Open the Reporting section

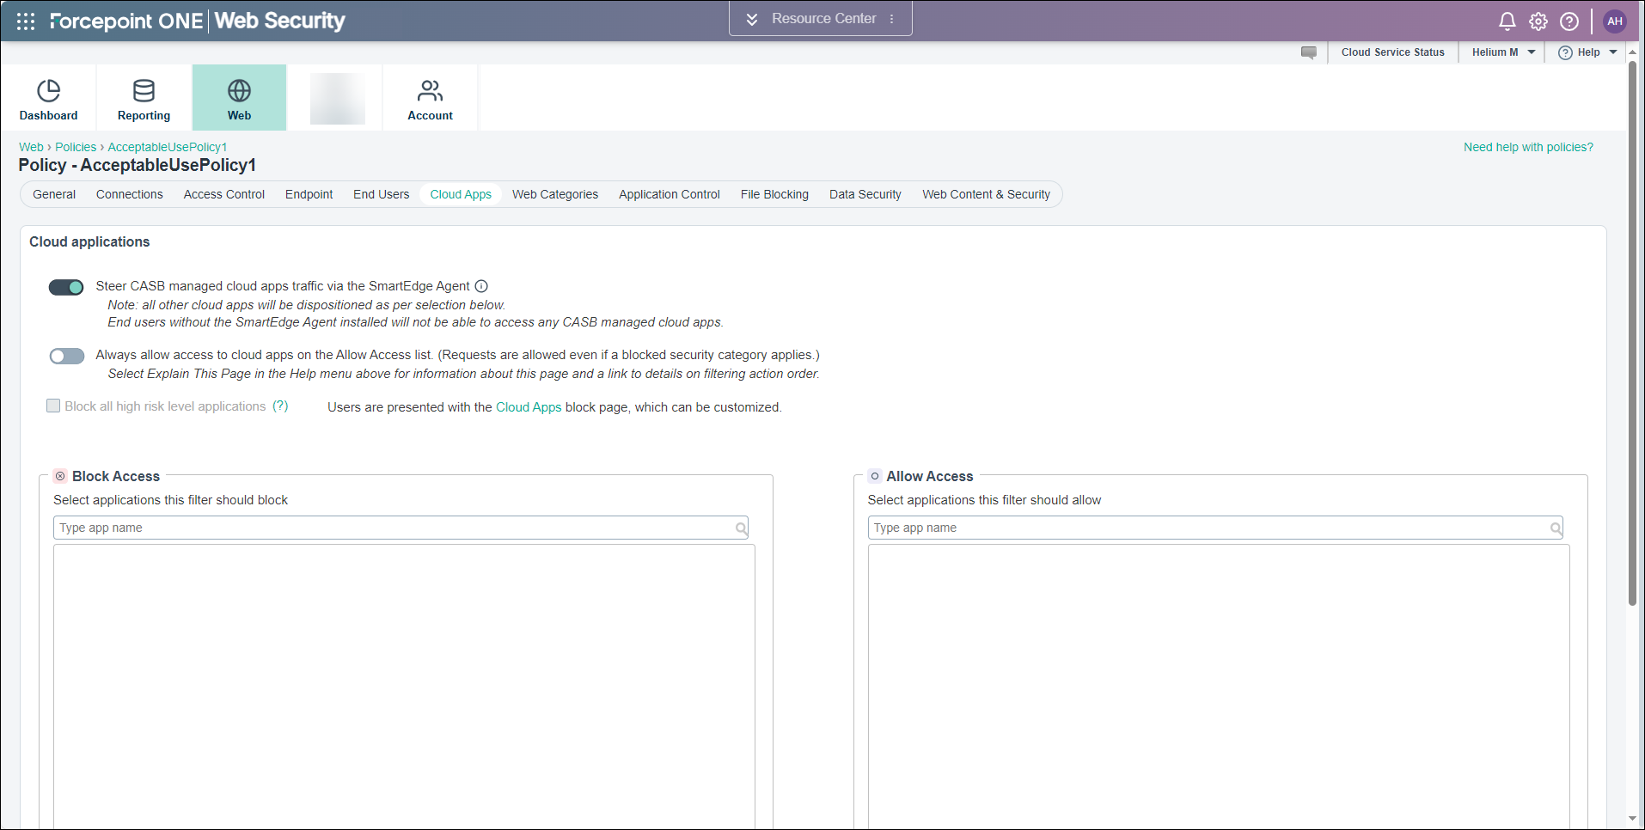(x=144, y=98)
